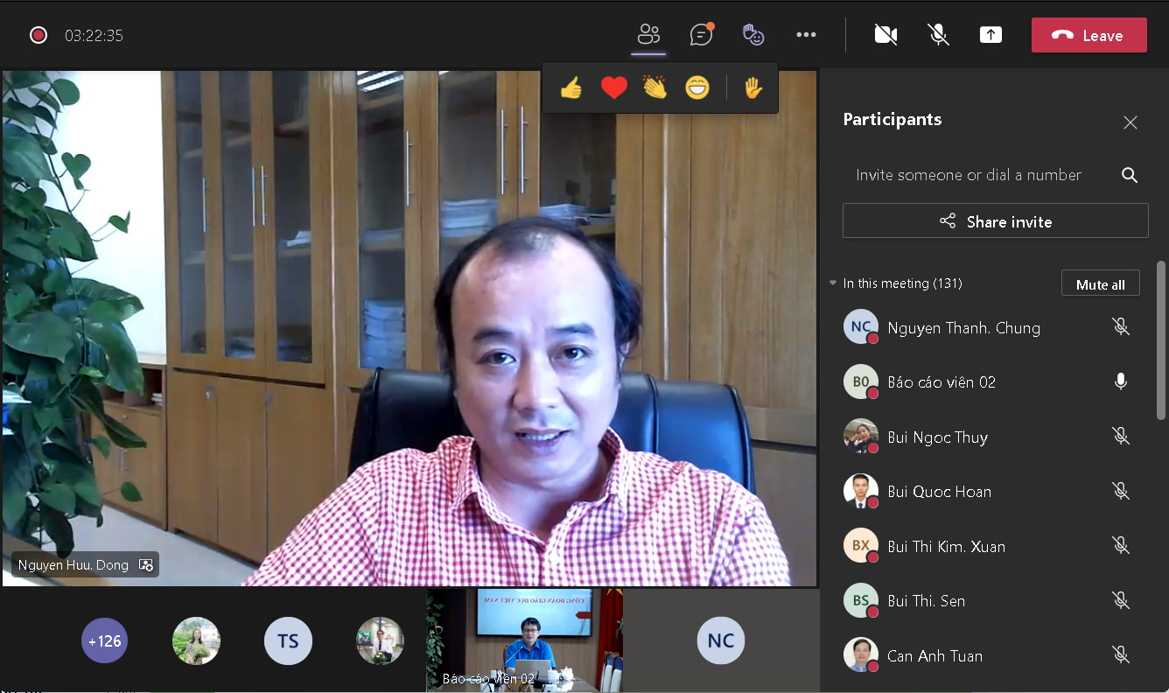
Task: Click Bui Quoc Hoan's profile photo
Action: [x=861, y=491]
